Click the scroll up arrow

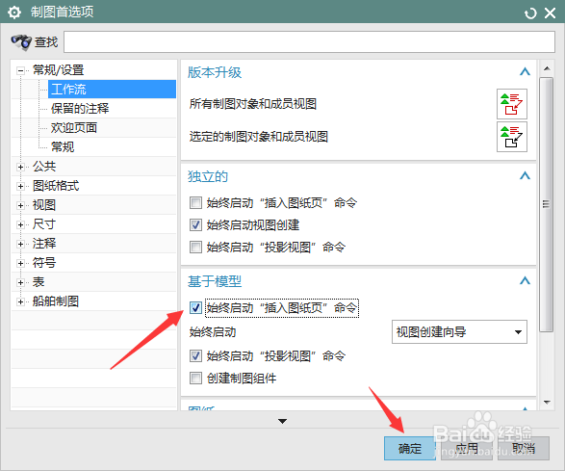click(547, 68)
